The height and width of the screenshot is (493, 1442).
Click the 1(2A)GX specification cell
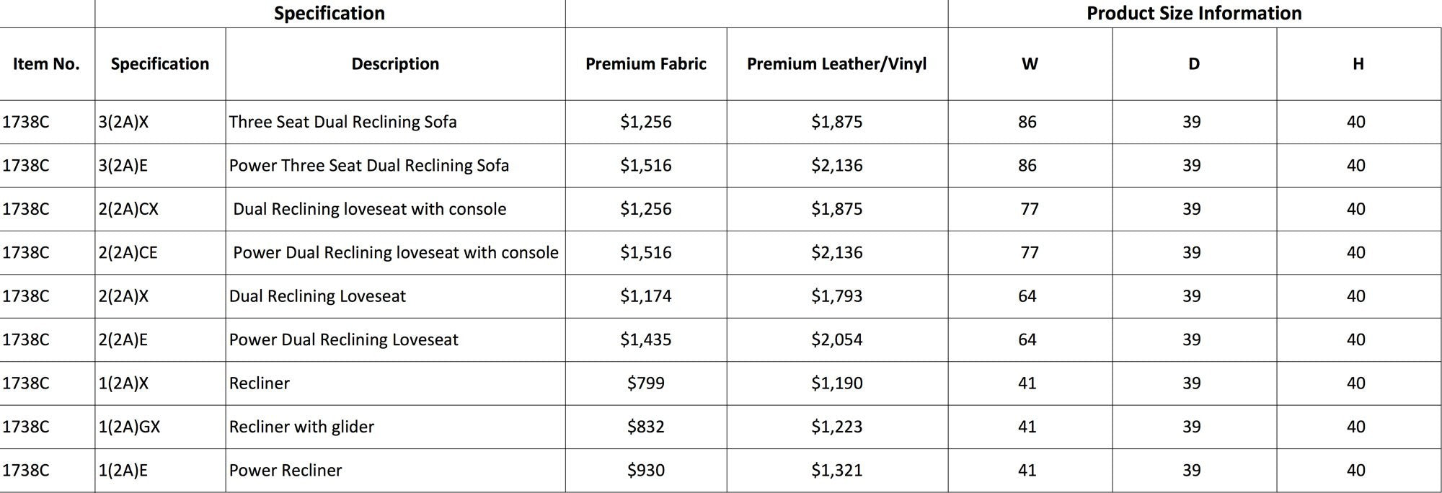click(x=160, y=427)
